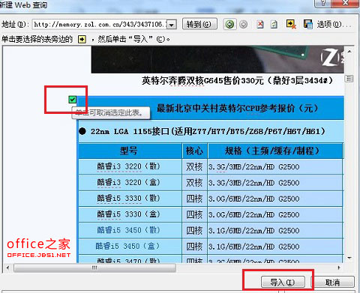Click the Save Query icon
Screen dimensions: 360x293
[308, 24]
